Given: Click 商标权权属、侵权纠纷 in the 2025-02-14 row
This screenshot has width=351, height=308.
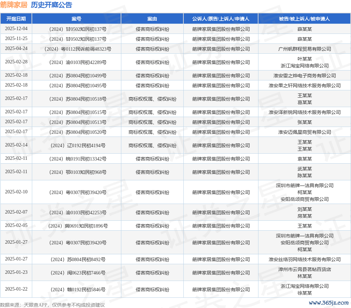Looking at the screenshot, I should click(152, 145).
